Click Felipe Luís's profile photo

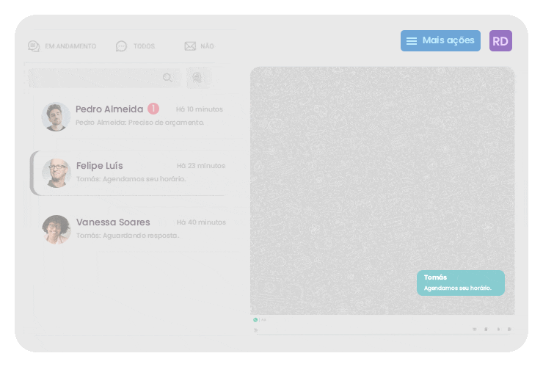coord(56,173)
